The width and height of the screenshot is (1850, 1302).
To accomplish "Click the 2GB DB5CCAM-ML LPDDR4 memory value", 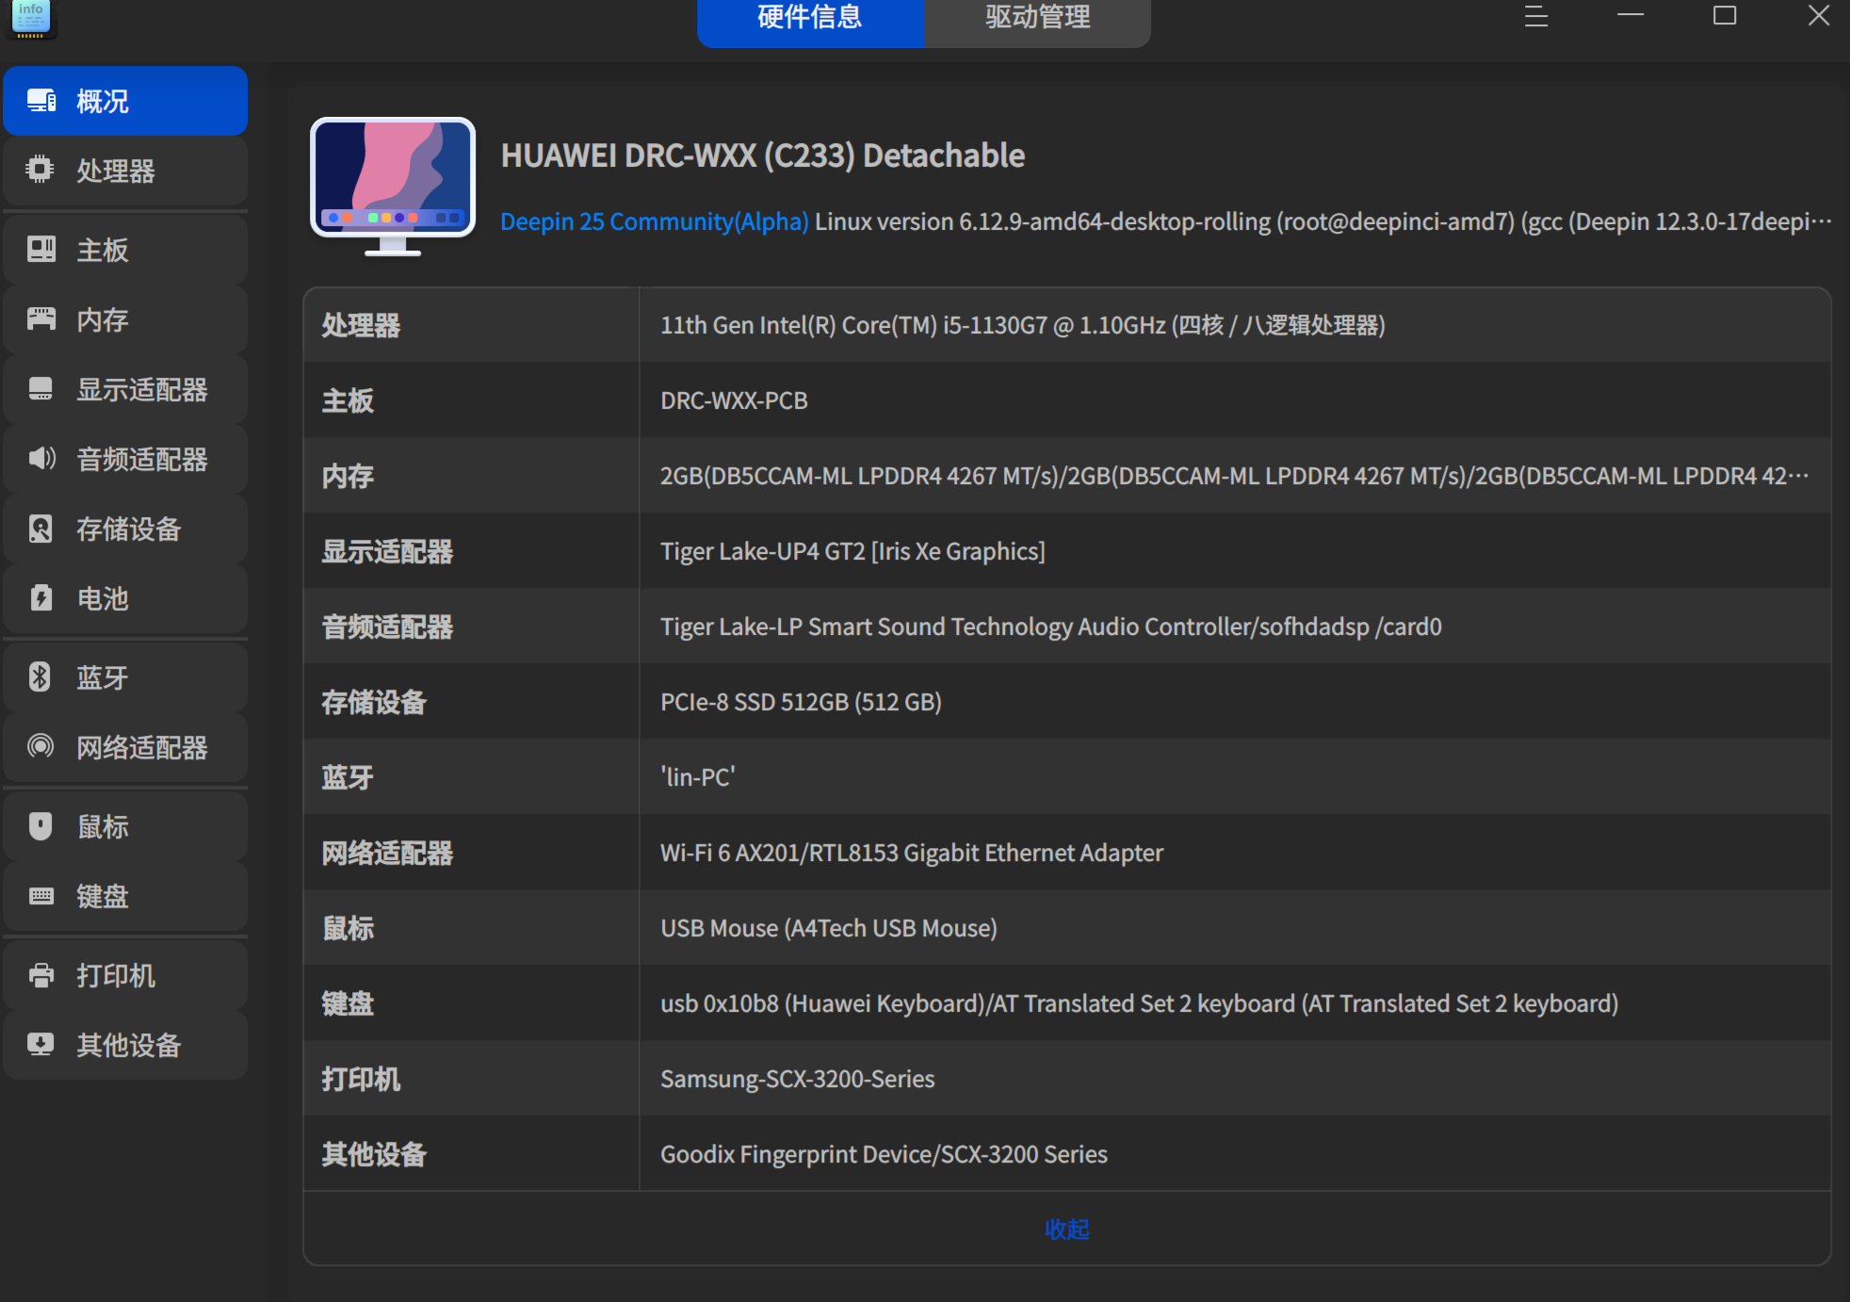I will click(x=1234, y=476).
